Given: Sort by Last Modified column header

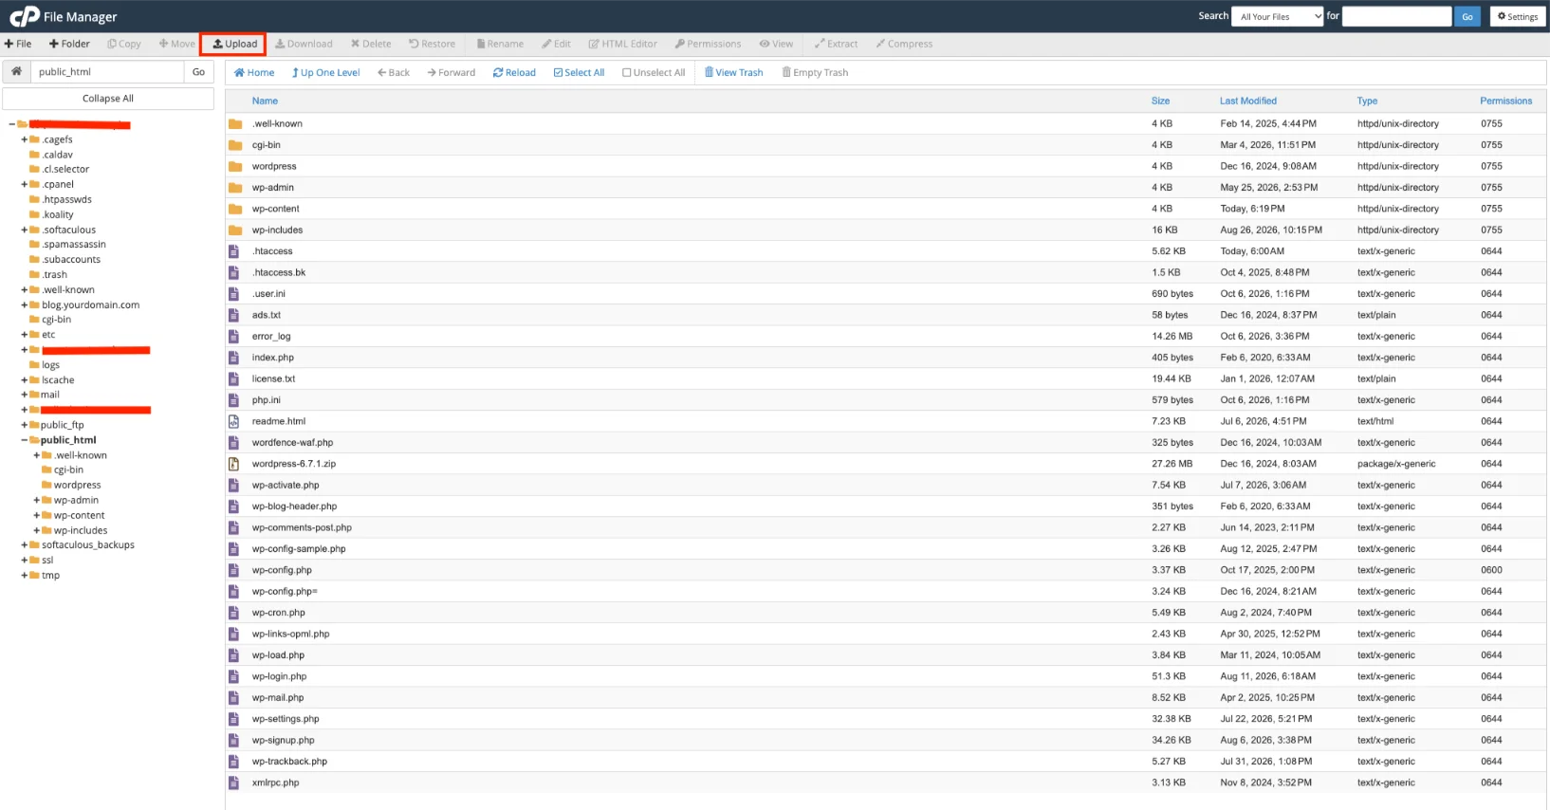Looking at the screenshot, I should (1247, 101).
